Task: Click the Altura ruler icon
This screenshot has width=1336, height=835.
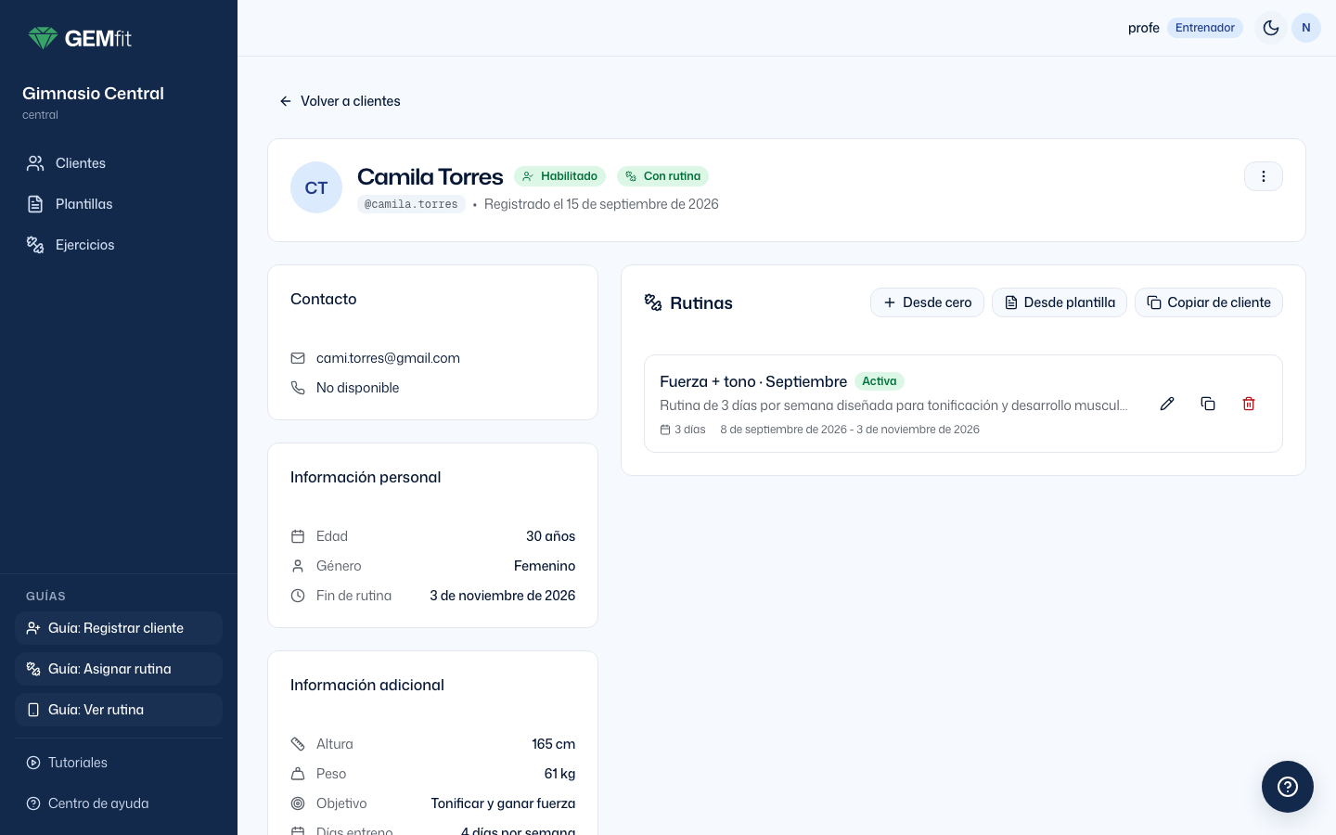Action: (x=298, y=744)
